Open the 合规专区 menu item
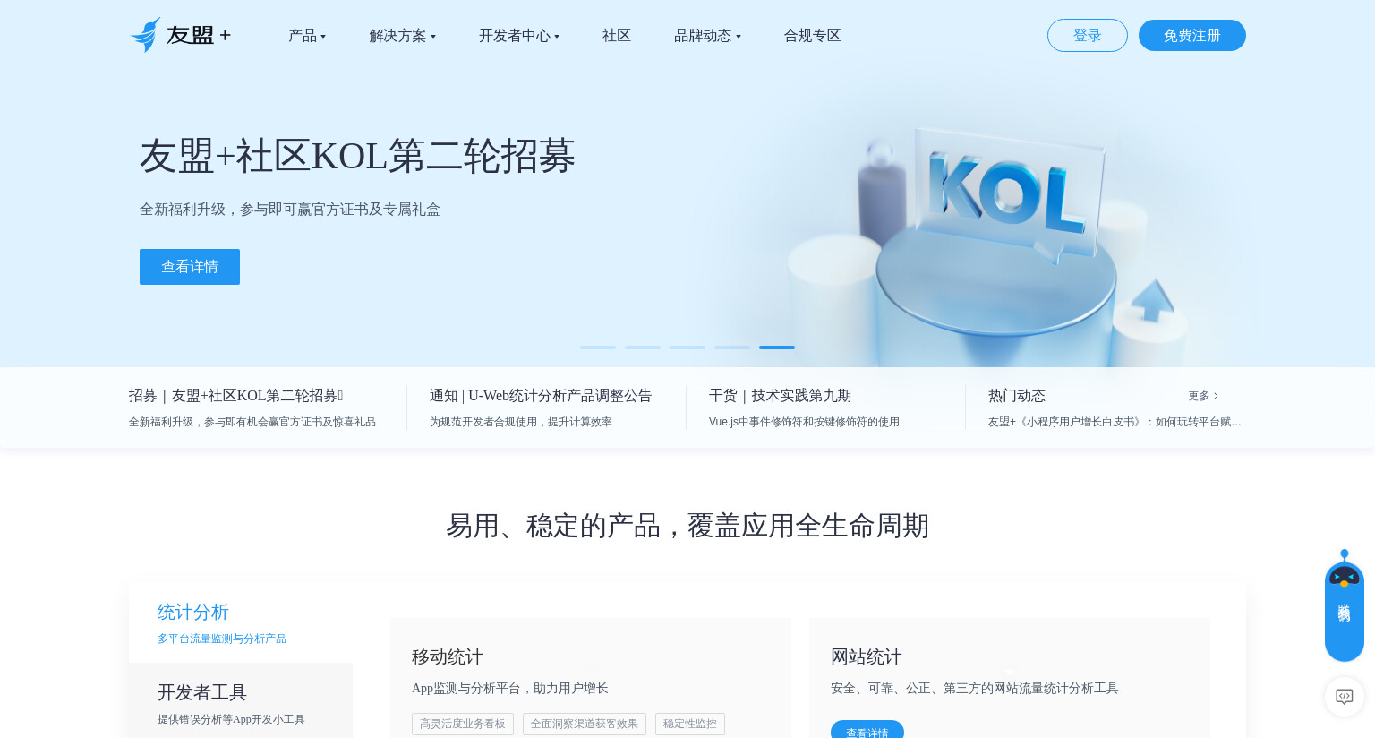The image size is (1375, 738). pyautogui.click(x=812, y=36)
